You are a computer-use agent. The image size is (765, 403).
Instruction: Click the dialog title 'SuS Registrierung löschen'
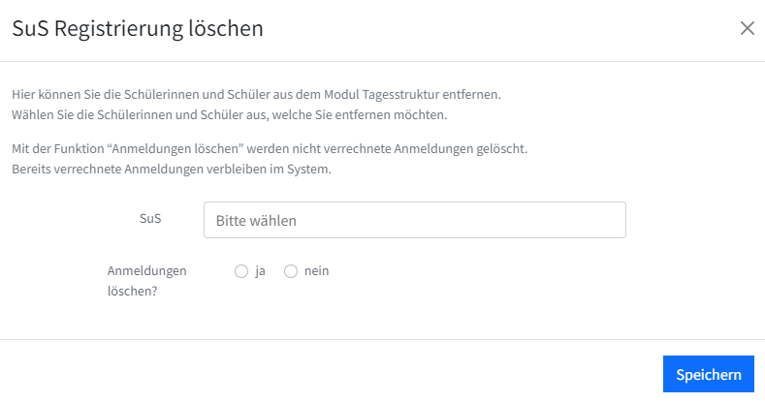[x=138, y=28]
